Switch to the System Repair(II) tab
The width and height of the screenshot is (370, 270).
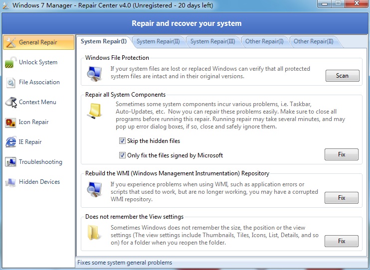pos(158,41)
